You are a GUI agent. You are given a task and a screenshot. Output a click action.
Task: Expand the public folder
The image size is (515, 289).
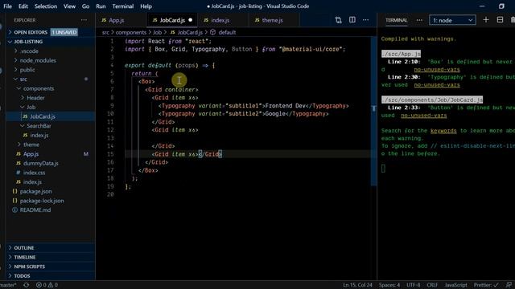(27, 70)
